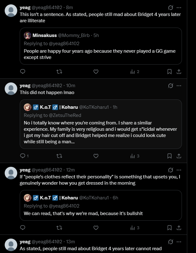This screenshot has width=196, height=253.
Task: Open @ZetsuTheRed profile from 'Replying to'
Action: [65, 115]
